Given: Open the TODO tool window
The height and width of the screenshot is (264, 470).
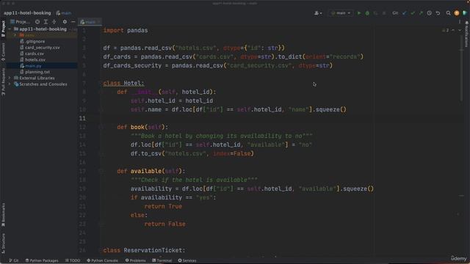Looking at the screenshot, I should (73, 260).
